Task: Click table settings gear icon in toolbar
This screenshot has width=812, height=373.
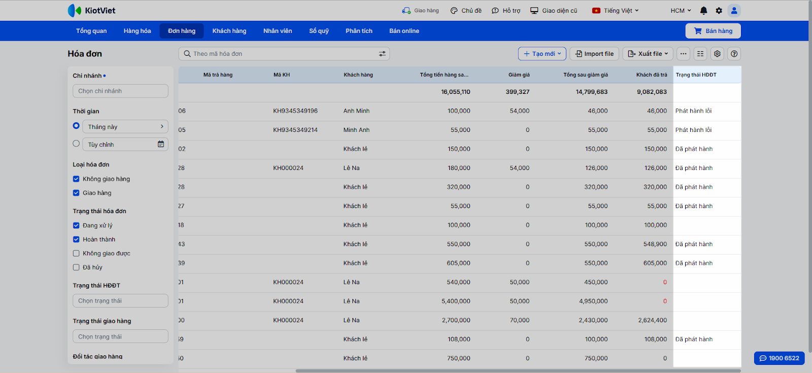Action: (717, 54)
